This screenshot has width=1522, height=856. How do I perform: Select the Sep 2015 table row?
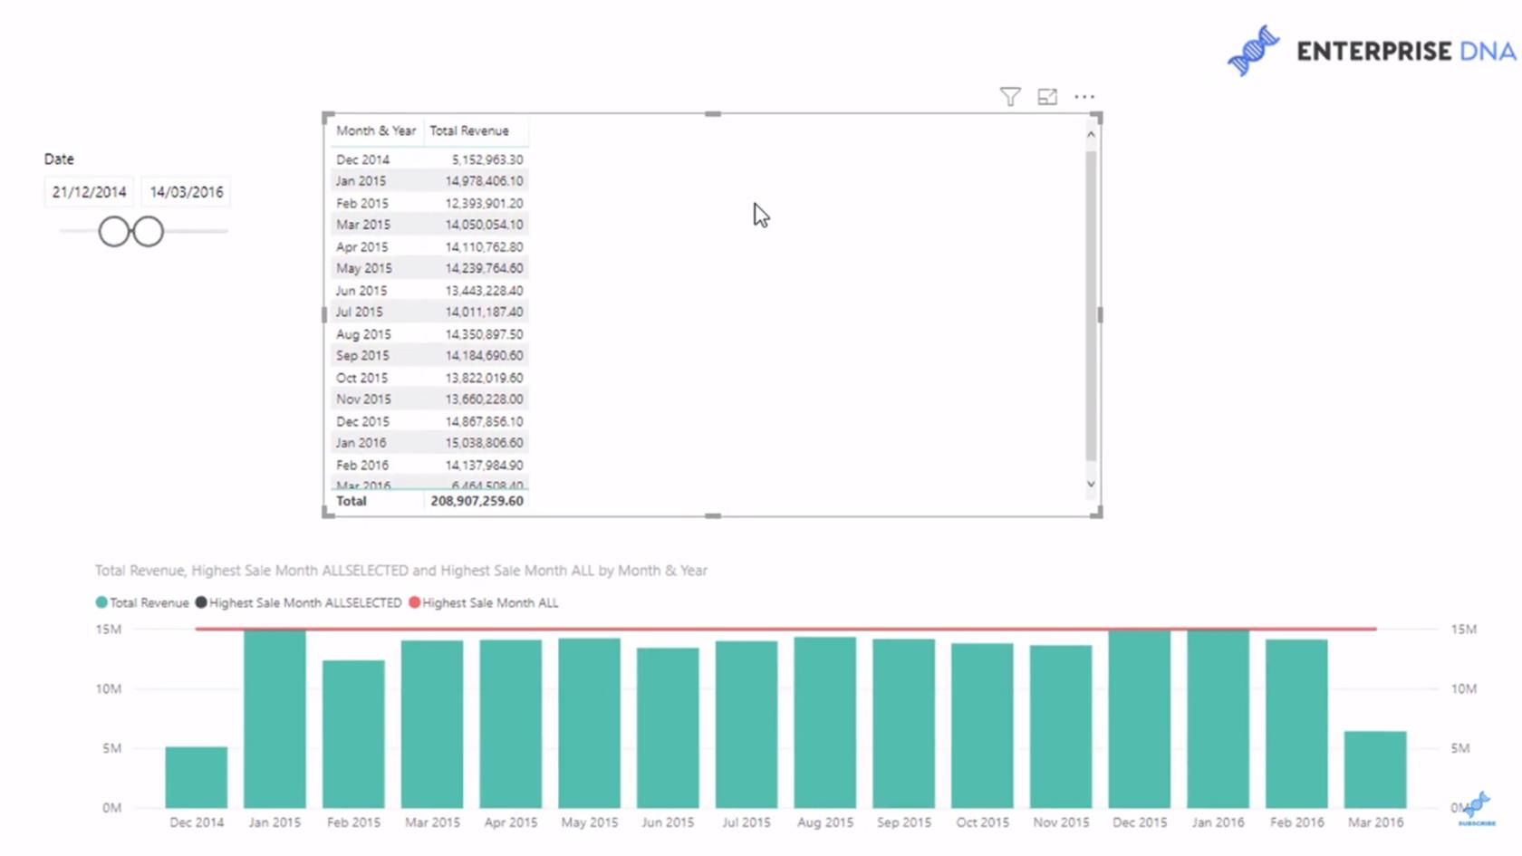click(429, 355)
